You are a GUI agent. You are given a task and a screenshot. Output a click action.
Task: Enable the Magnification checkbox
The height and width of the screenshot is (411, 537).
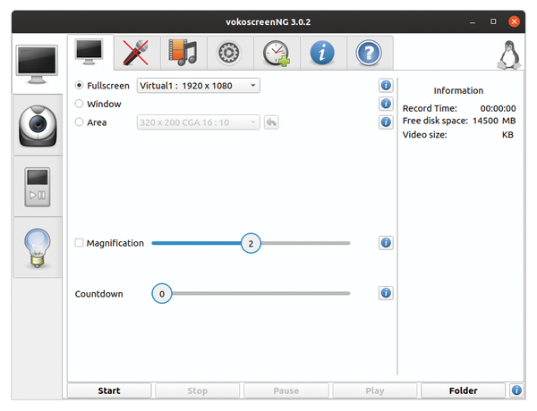click(79, 243)
